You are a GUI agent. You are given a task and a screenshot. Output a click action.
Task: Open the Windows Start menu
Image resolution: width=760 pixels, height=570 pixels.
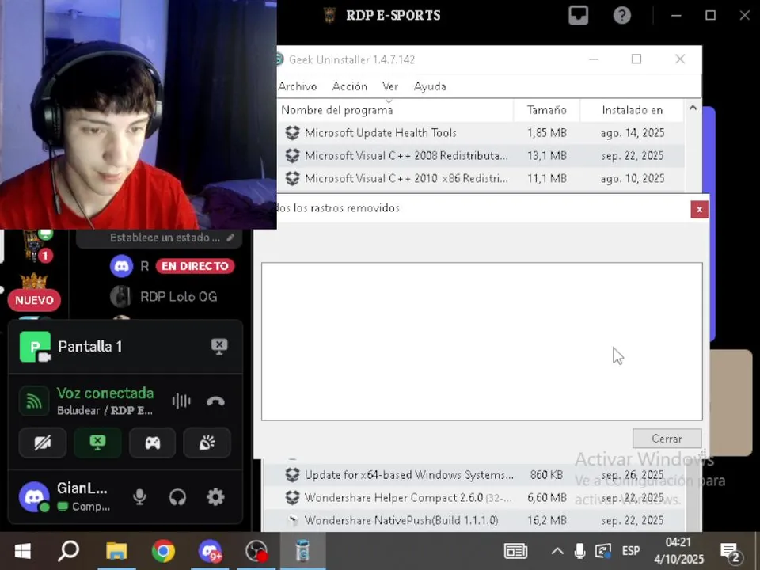tap(23, 551)
